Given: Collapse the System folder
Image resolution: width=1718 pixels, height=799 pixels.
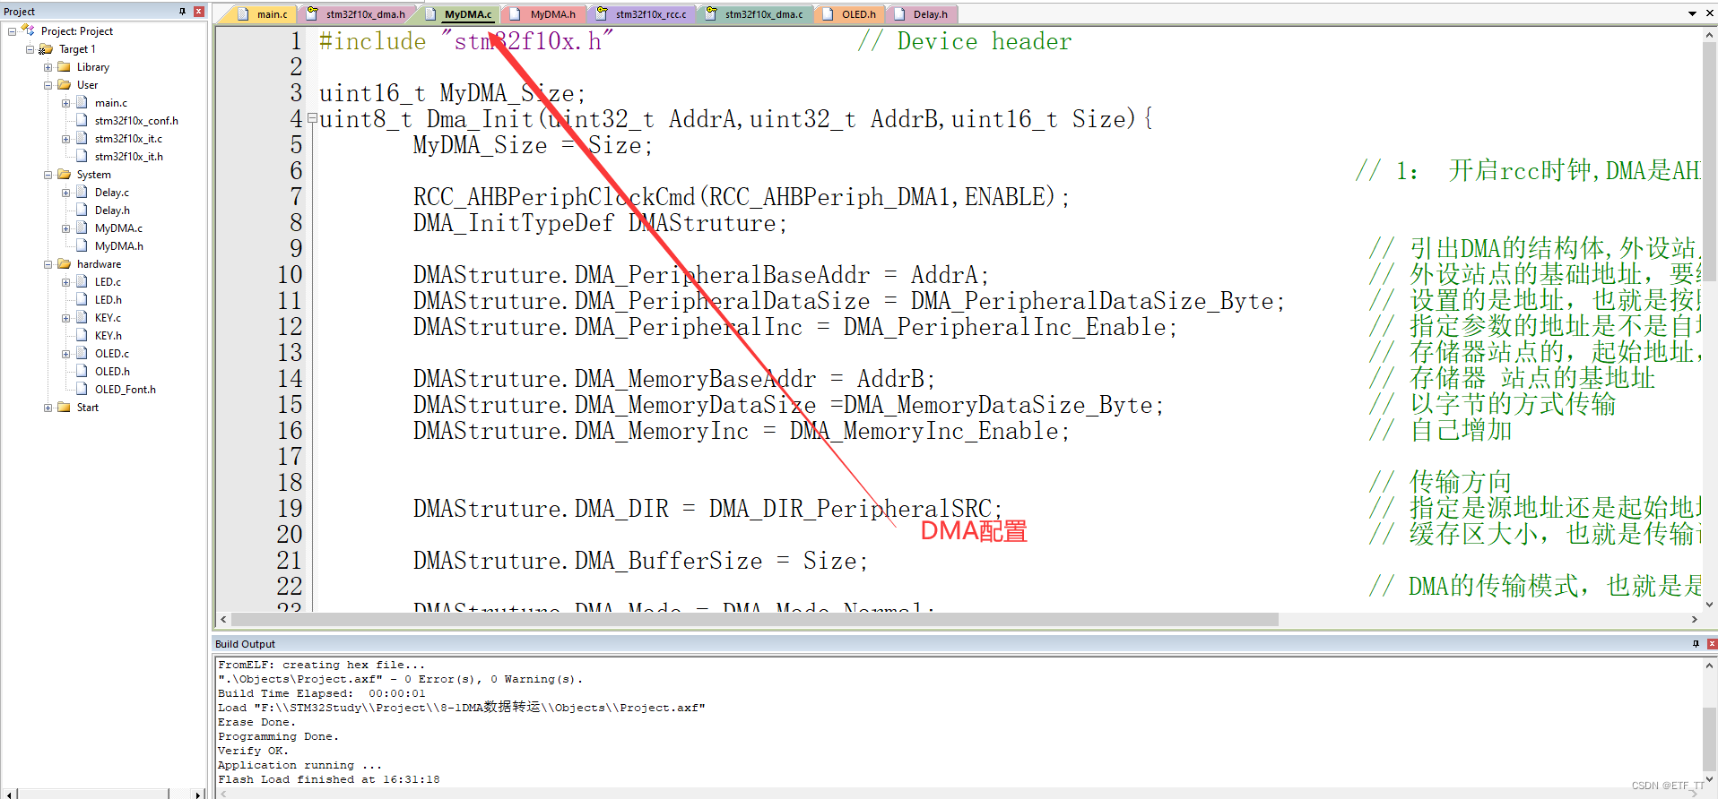Looking at the screenshot, I should (x=48, y=175).
